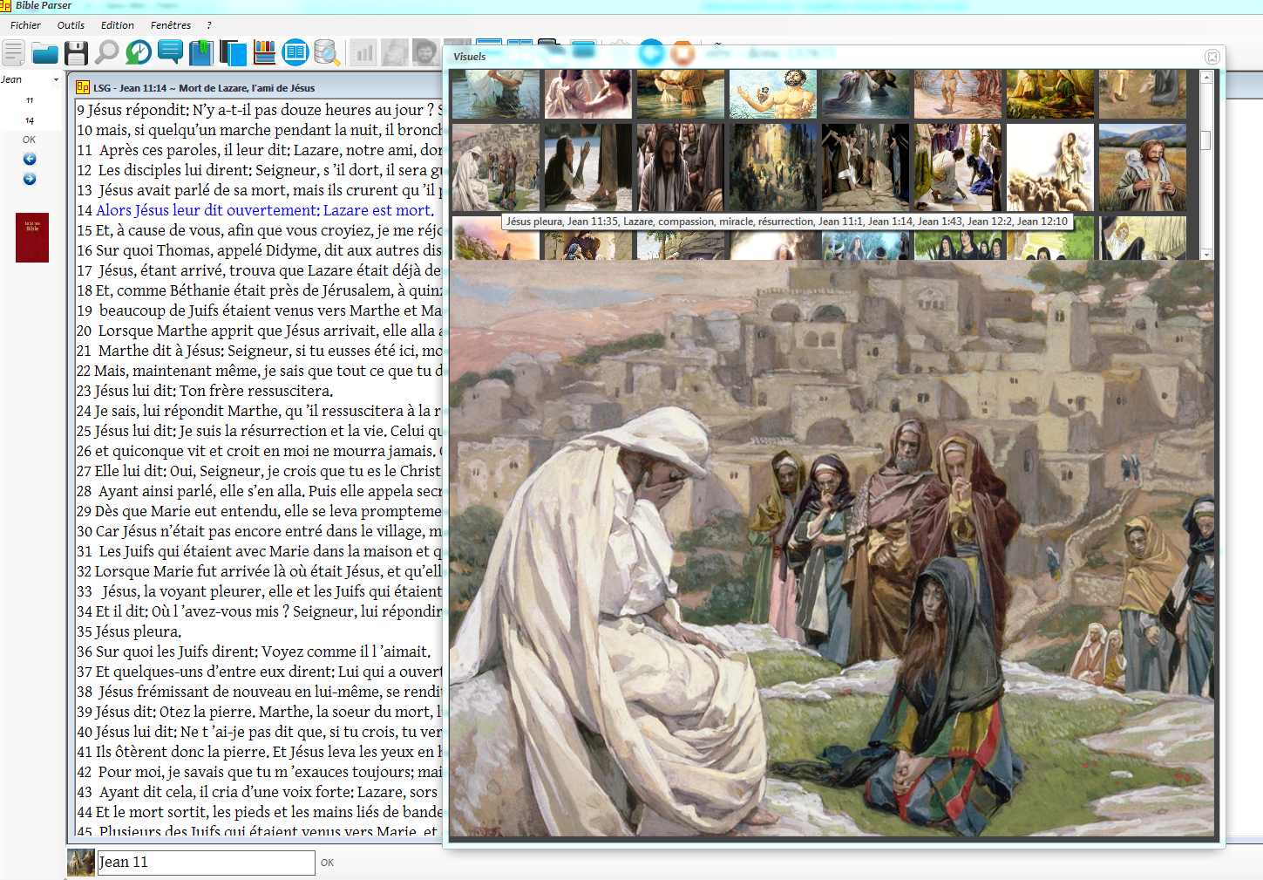The height and width of the screenshot is (880, 1263).
Task: Open the Edition menu
Action: [118, 25]
